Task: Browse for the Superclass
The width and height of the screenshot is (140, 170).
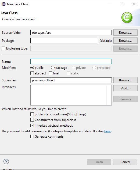Action: point(125,80)
